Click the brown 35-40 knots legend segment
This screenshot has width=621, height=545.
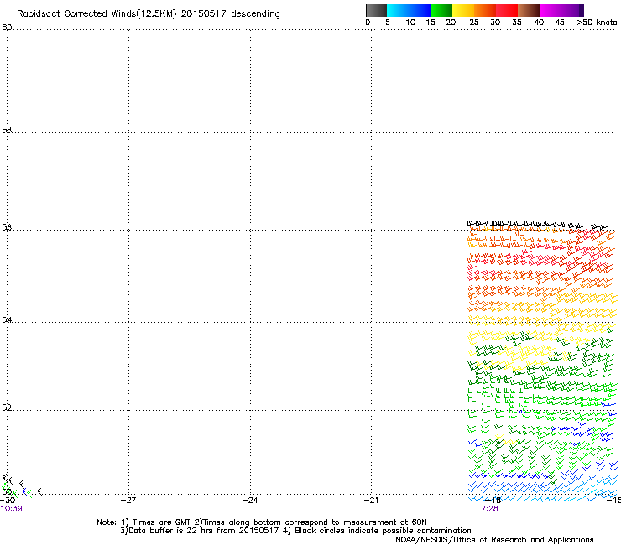pyautogui.click(x=529, y=10)
